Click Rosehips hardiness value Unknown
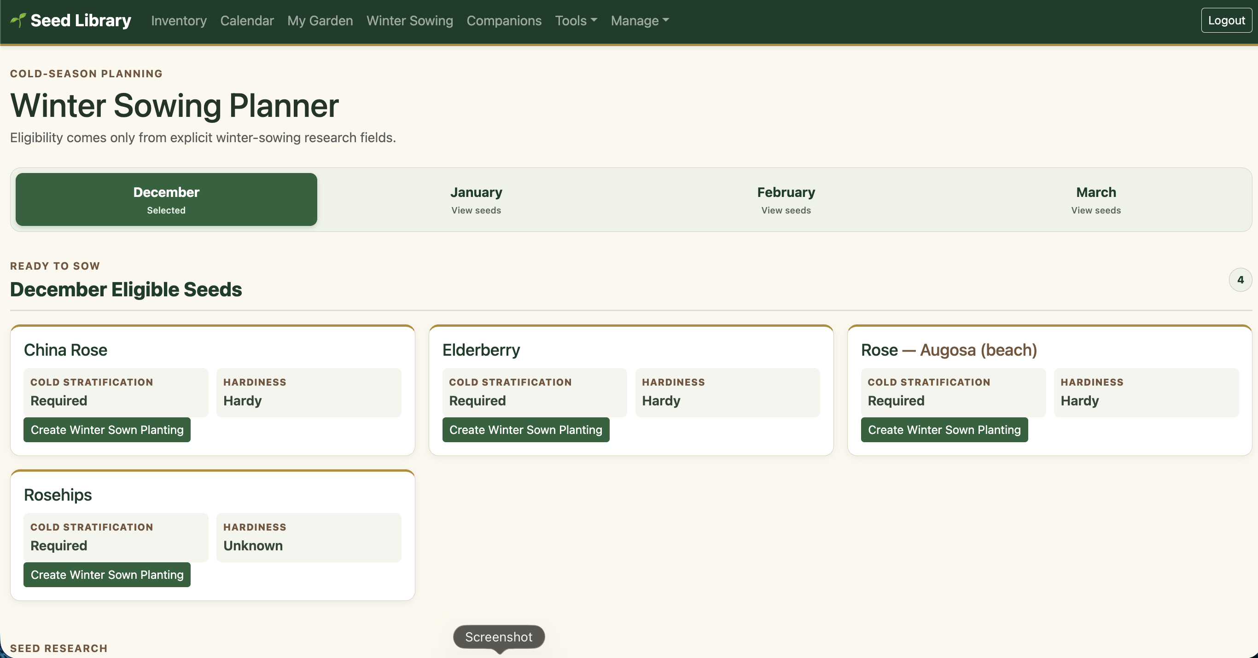 coord(253,546)
